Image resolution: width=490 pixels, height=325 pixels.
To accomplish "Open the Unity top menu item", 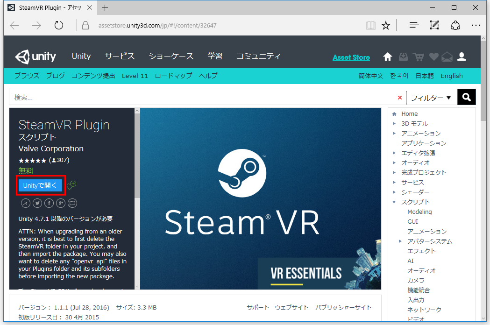I will click(x=81, y=56).
